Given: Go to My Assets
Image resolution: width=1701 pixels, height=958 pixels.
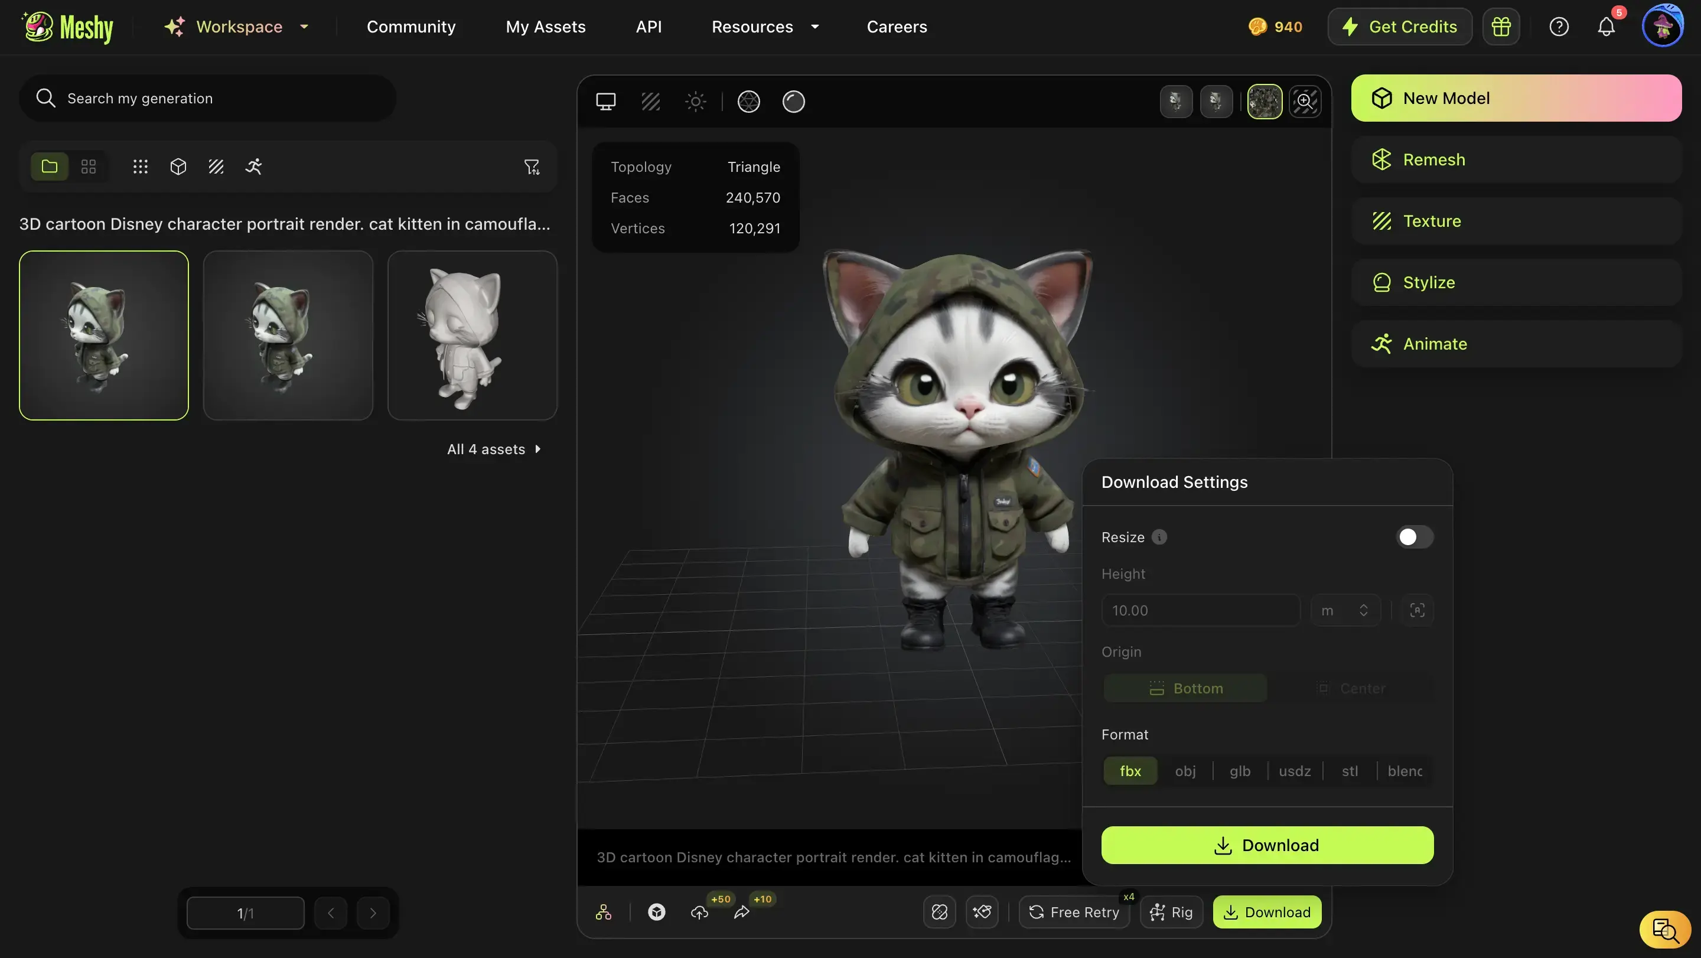Looking at the screenshot, I should 545,27.
